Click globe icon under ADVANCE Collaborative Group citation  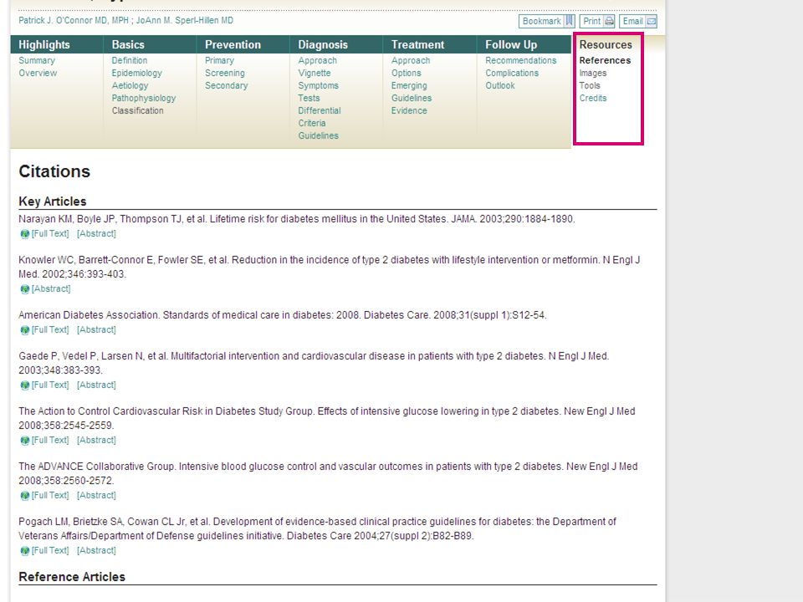pos(24,496)
